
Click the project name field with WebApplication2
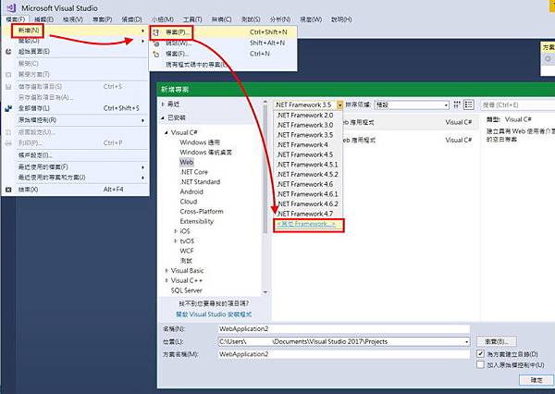(x=344, y=329)
